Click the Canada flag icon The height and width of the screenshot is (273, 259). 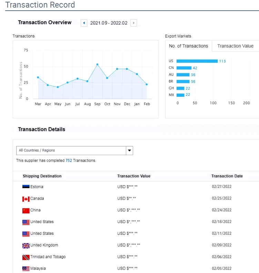(26, 199)
